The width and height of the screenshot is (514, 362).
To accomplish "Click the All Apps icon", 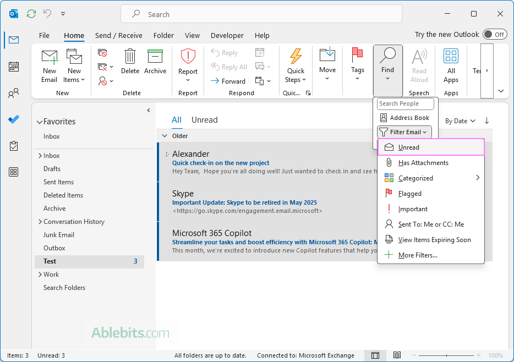I will point(451,57).
